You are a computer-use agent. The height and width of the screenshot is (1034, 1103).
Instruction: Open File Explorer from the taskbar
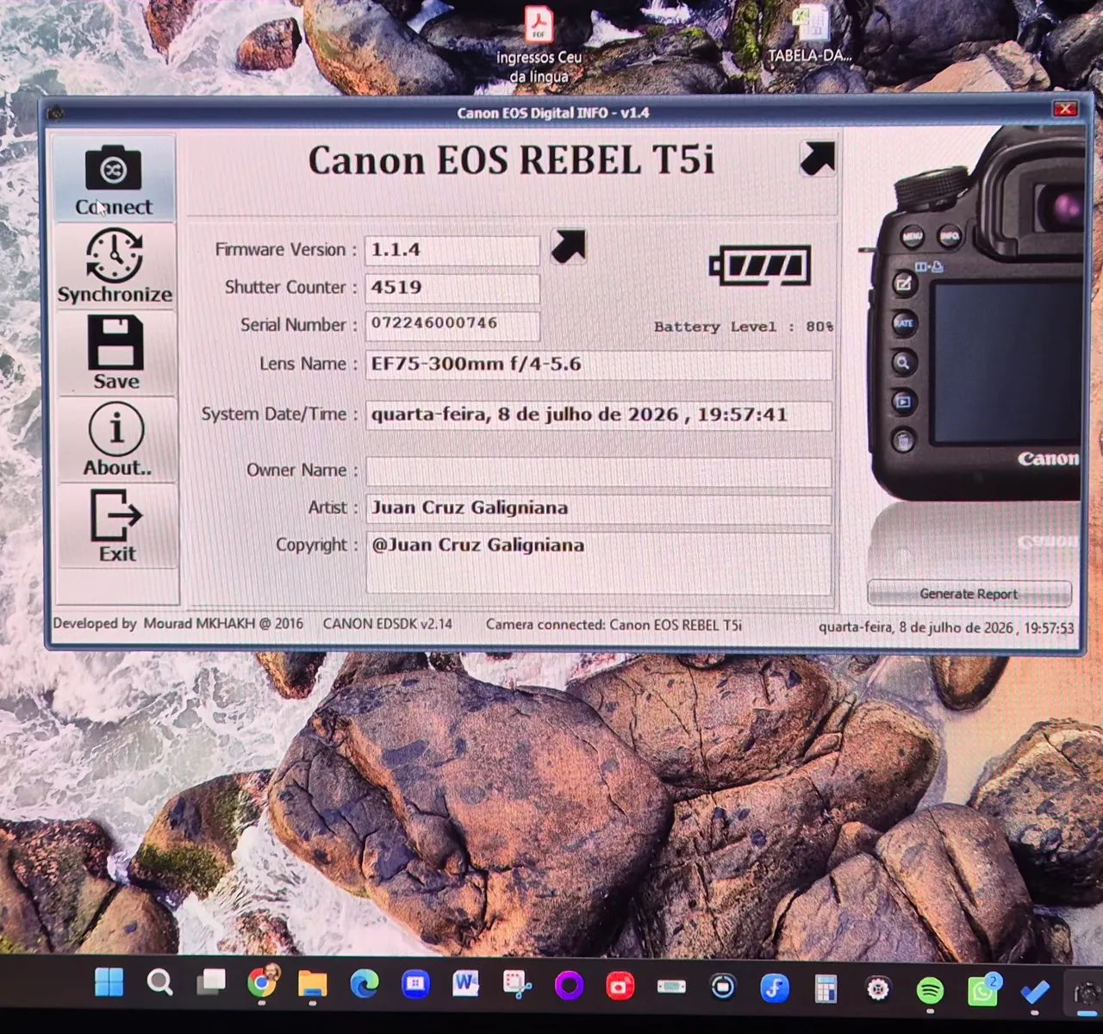coord(312,984)
